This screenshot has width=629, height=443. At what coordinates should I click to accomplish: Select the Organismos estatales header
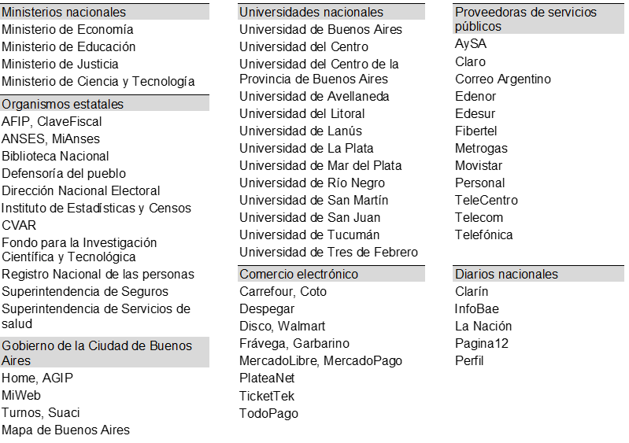coord(63,105)
